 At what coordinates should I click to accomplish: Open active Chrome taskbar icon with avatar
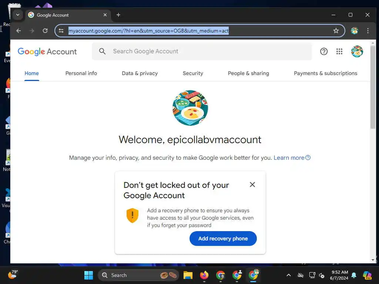tap(253, 275)
